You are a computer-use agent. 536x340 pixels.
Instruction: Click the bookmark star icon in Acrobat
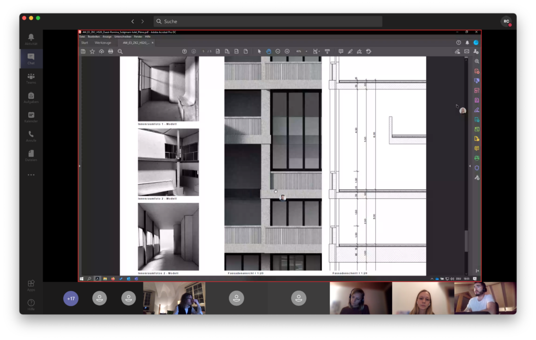(92, 51)
